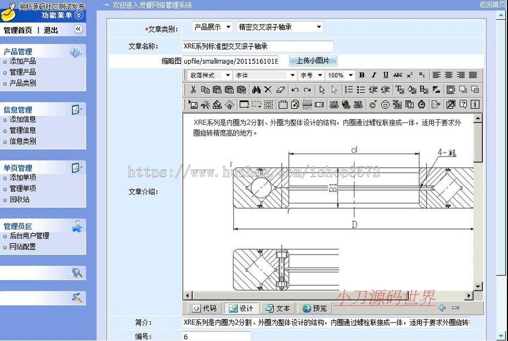508x341 pixels.
Task: Apply subscript x₂ formatting
Action: pyautogui.click(x=422, y=75)
